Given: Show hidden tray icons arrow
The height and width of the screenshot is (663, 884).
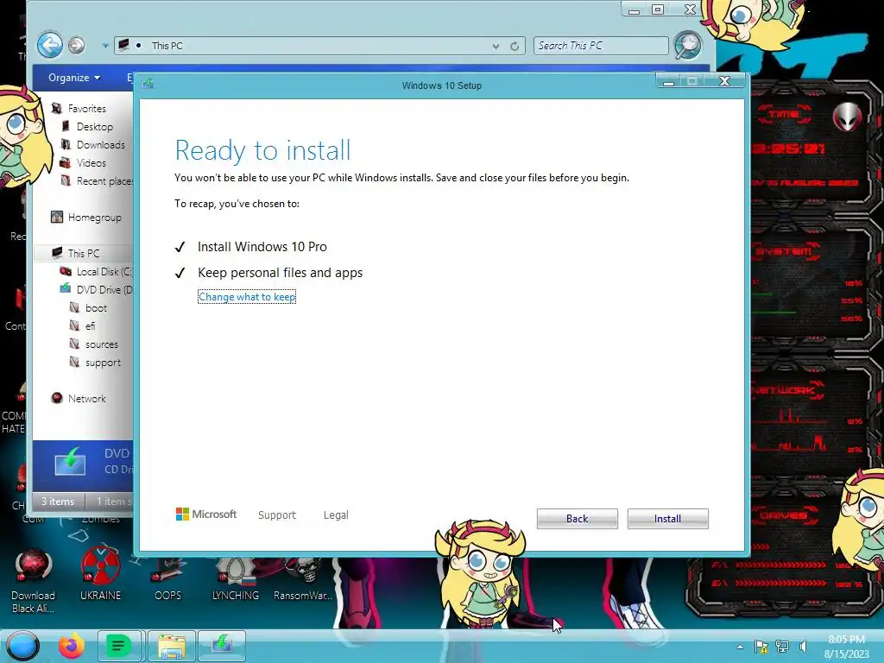Looking at the screenshot, I should pos(740,647).
